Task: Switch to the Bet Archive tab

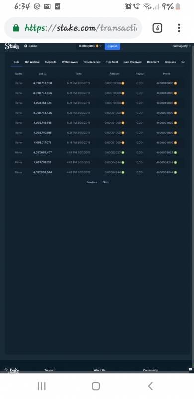Action: pyautogui.click(x=32, y=62)
